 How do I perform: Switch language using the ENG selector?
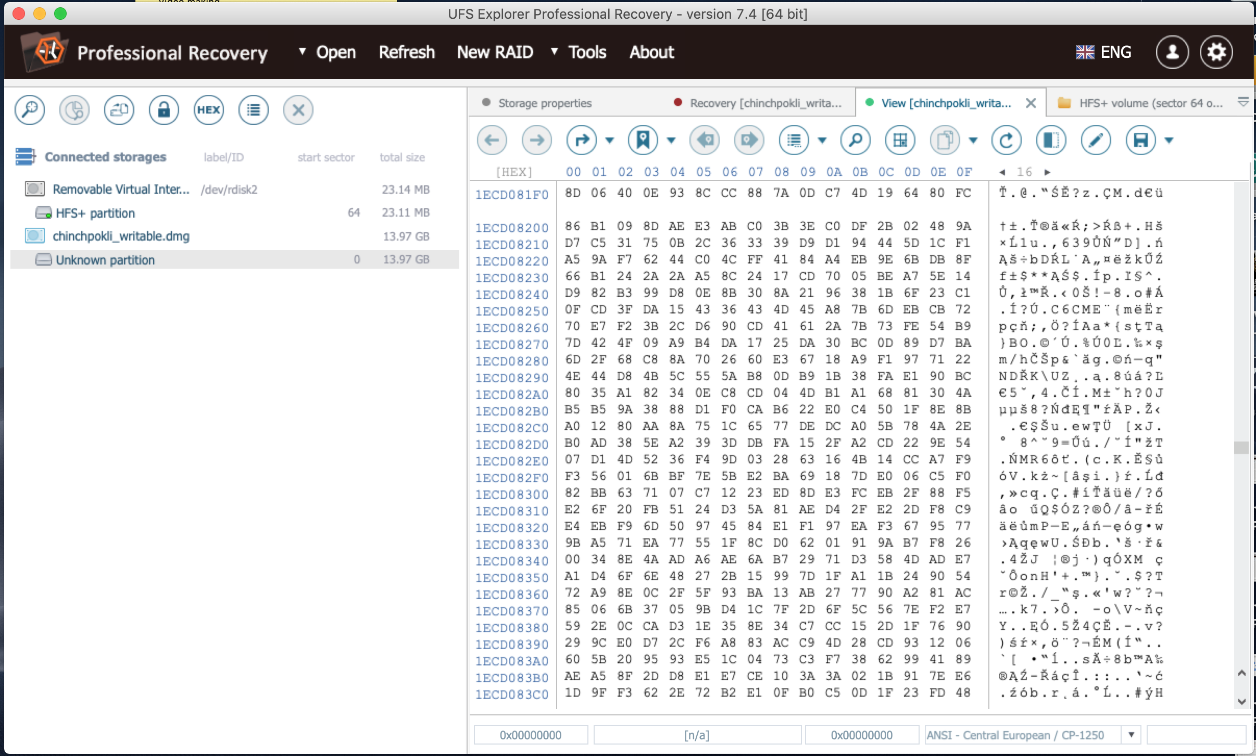point(1103,52)
